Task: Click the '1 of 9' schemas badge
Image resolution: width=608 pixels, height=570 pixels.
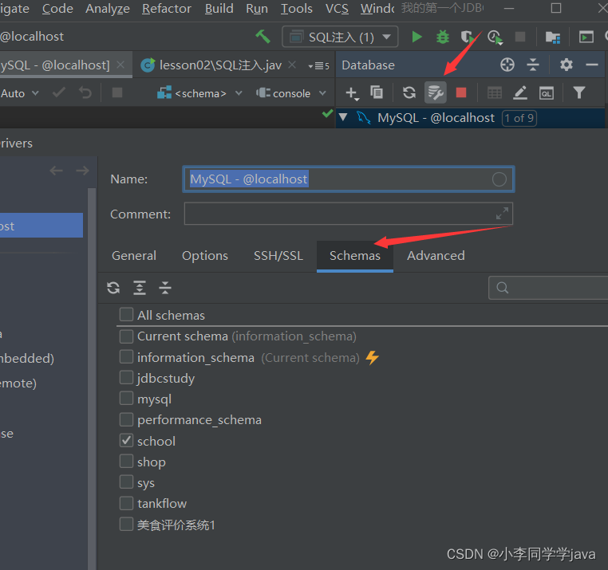Action: (x=519, y=118)
